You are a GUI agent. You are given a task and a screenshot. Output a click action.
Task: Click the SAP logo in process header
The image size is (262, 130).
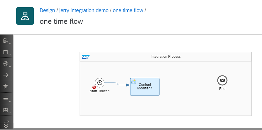(86, 57)
